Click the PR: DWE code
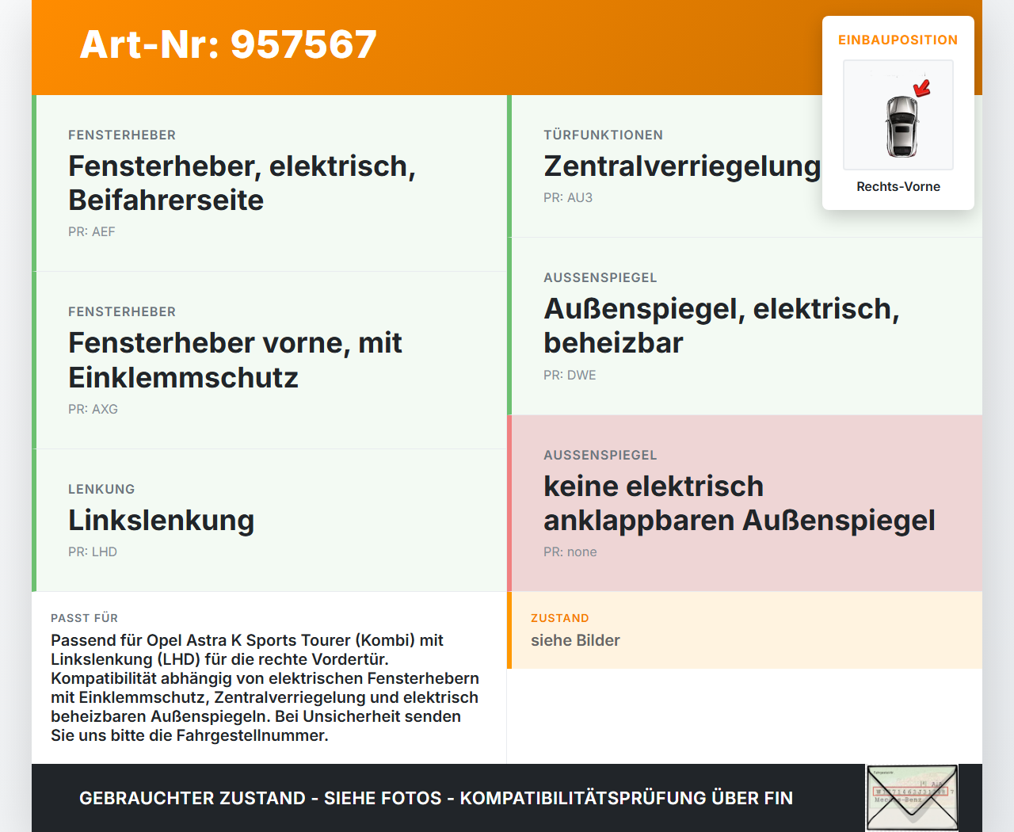 (x=570, y=375)
